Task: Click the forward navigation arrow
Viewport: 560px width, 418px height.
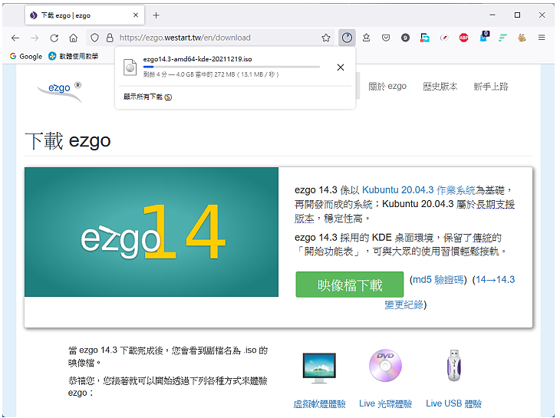Action: [35, 38]
